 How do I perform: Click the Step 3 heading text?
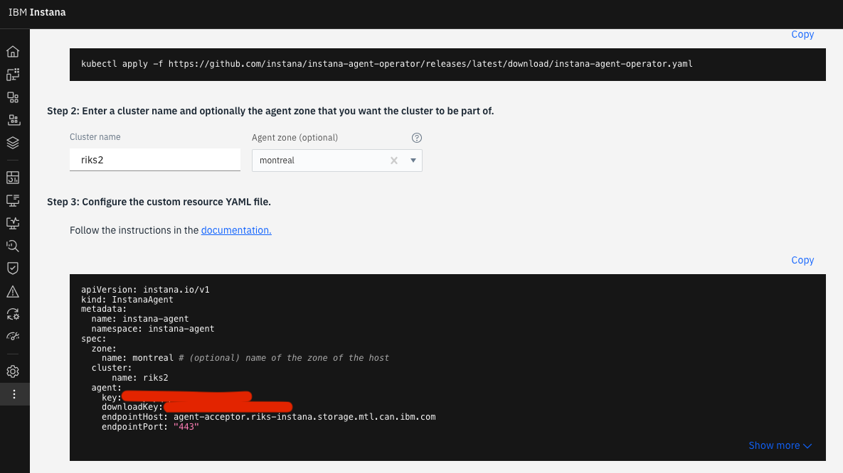pos(159,202)
